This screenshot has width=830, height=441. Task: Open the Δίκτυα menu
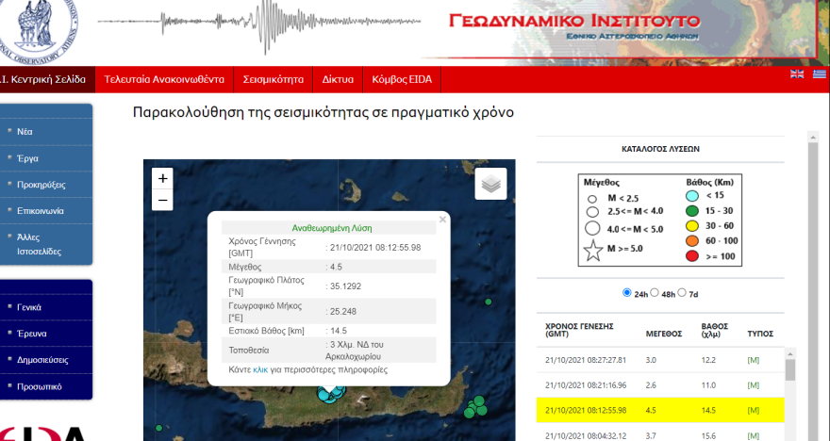(x=338, y=79)
